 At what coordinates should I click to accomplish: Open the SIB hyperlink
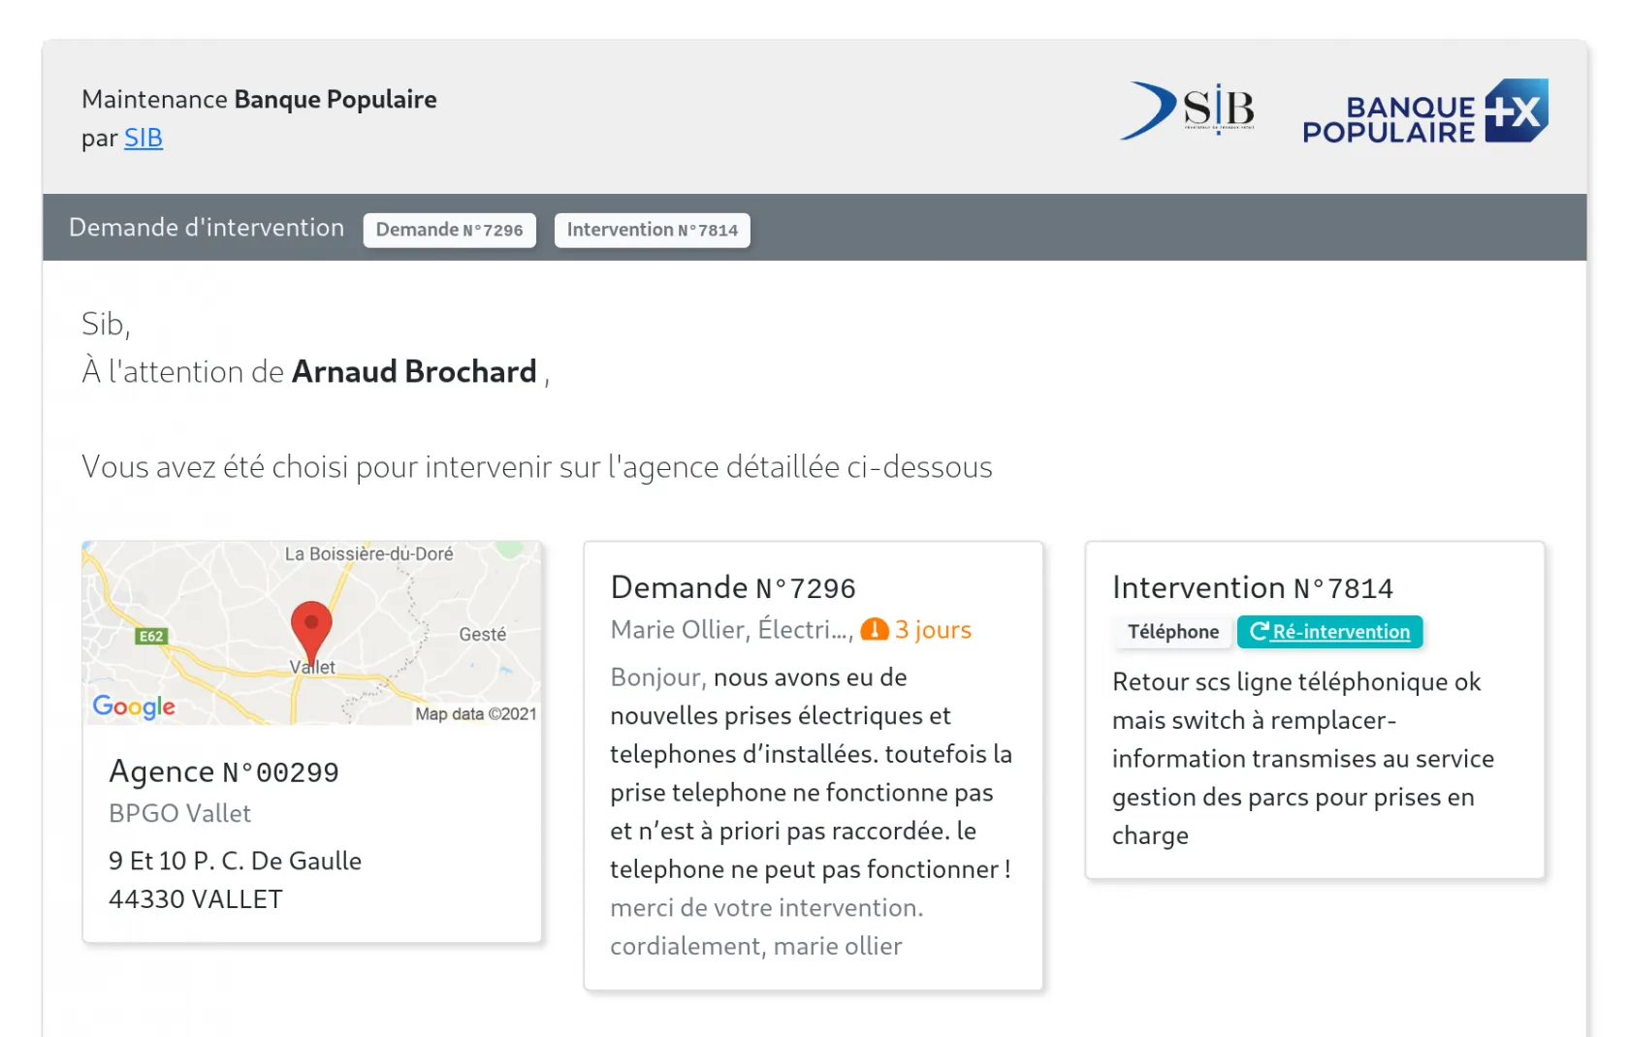[x=144, y=139]
